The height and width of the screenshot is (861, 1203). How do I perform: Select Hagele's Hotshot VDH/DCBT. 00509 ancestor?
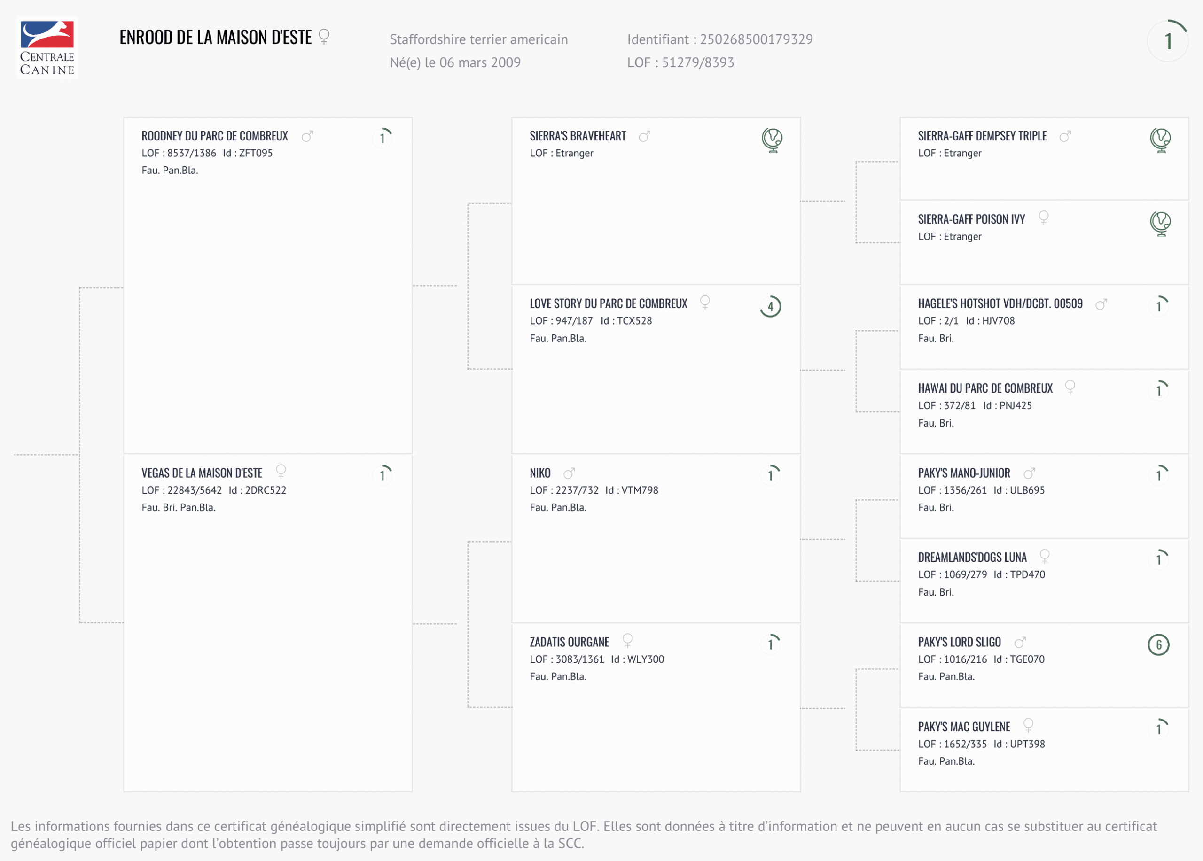(x=1000, y=304)
